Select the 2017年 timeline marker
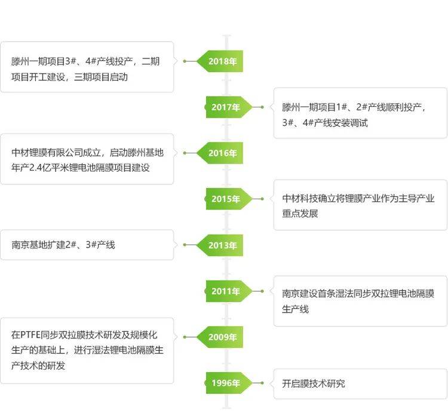Viewport: 448px width, 414px height. coord(229,107)
